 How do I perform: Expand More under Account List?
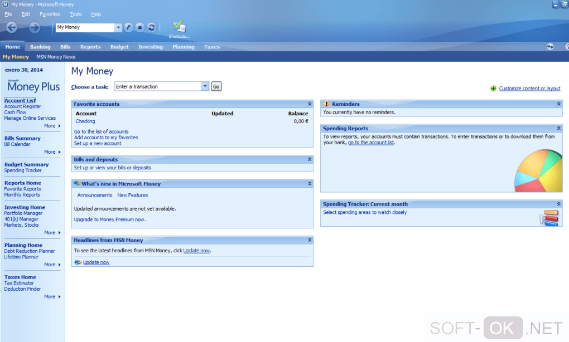pos(52,126)
